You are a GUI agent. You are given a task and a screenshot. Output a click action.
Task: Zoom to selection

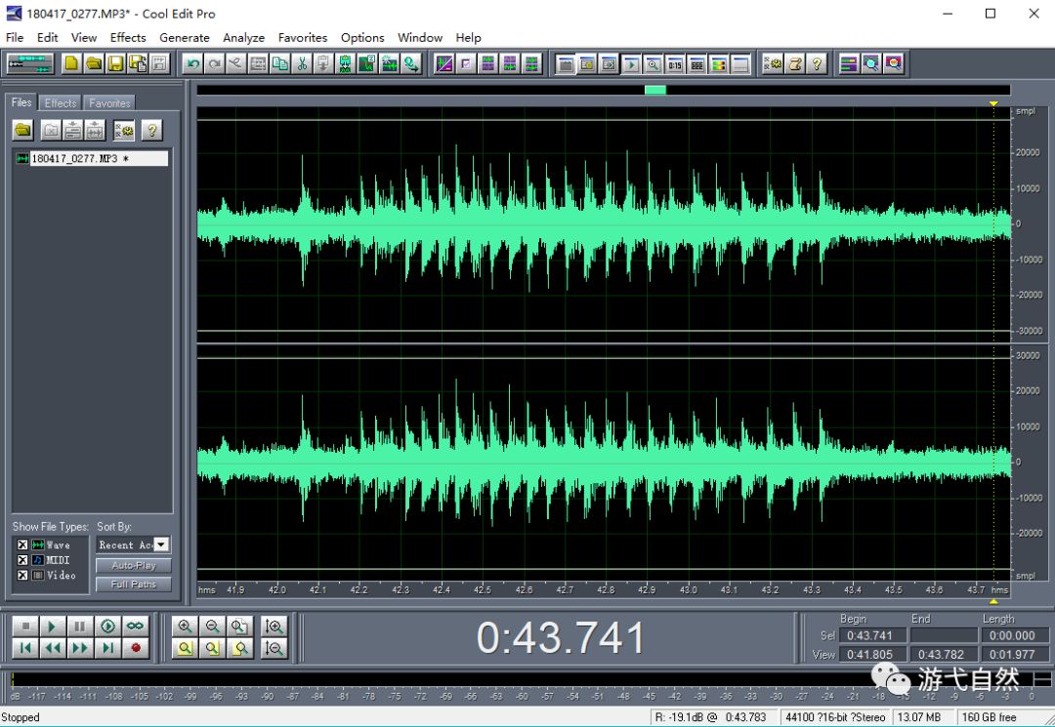point(185,648)
